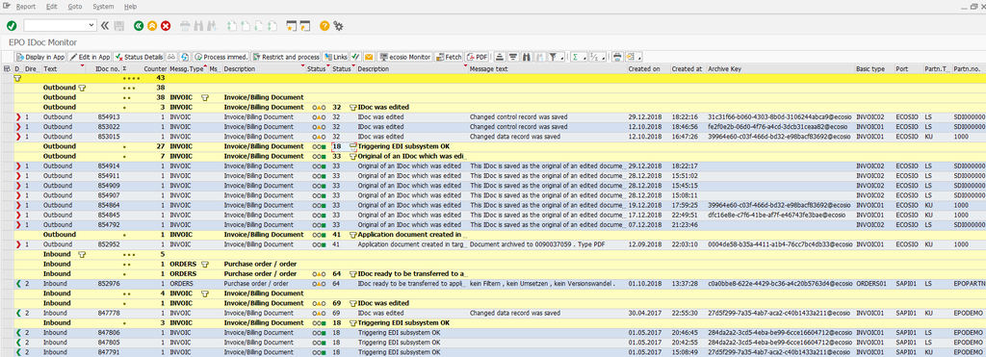Click the Restrict and process button
Image resolution: width=986 pixels, height=357 pixels.
pyautogui.click(x=286, y=57)
